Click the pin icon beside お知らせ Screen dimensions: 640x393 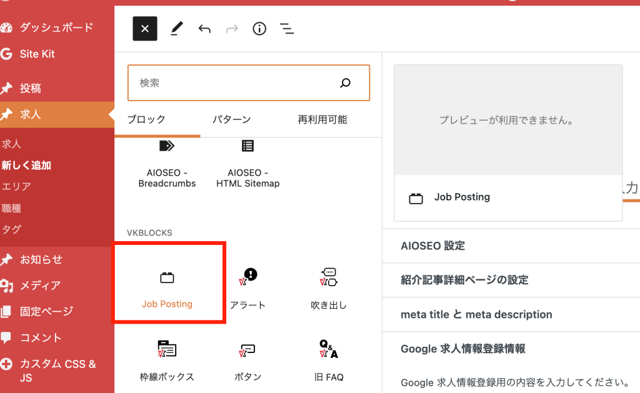(6, 259)
